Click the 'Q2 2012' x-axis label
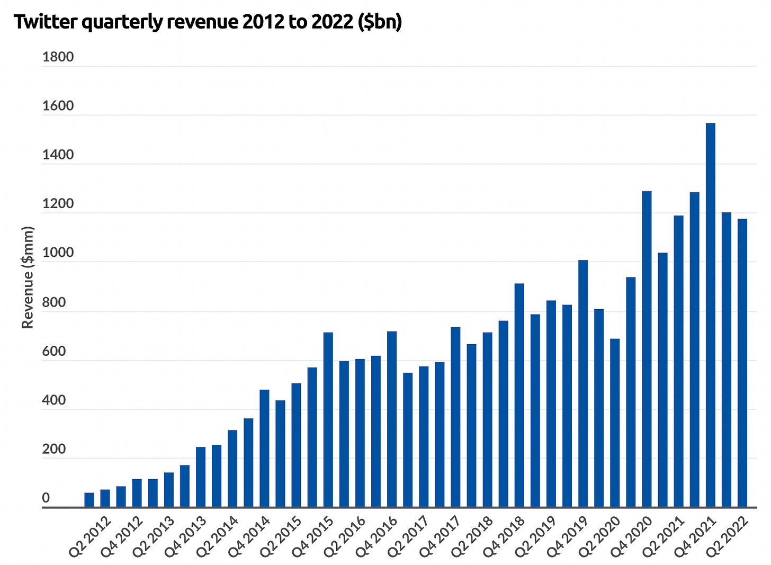 coord(90,536)
